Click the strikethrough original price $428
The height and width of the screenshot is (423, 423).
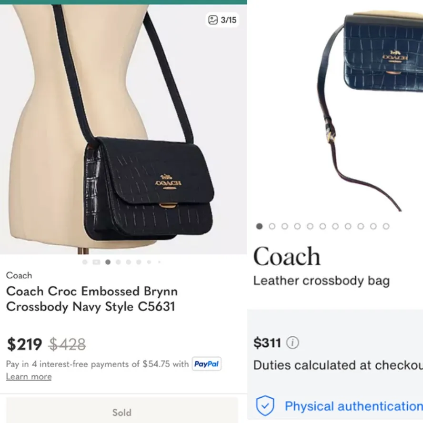point(67,343)
